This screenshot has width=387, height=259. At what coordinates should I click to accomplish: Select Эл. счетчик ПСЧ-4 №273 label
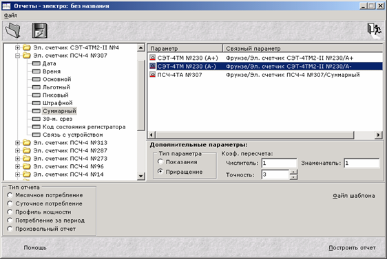70,158
